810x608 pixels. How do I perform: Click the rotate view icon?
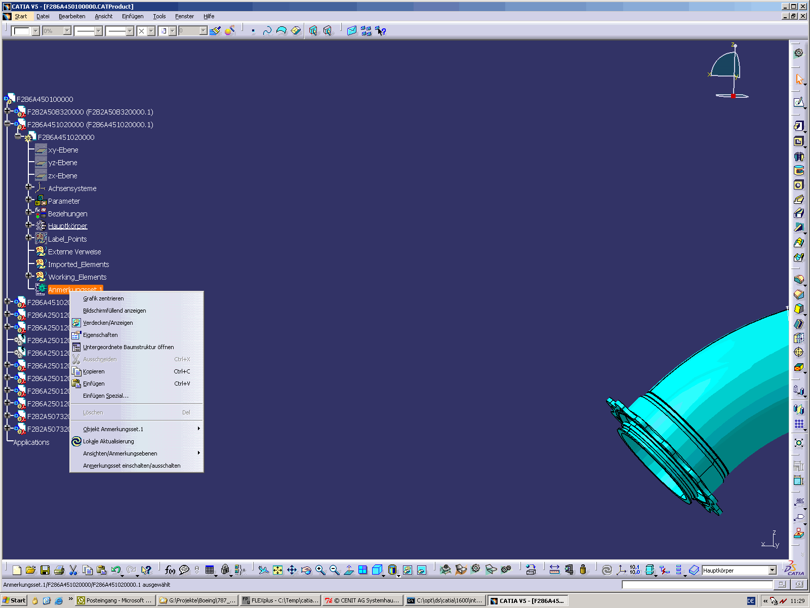tap(306, 570)
